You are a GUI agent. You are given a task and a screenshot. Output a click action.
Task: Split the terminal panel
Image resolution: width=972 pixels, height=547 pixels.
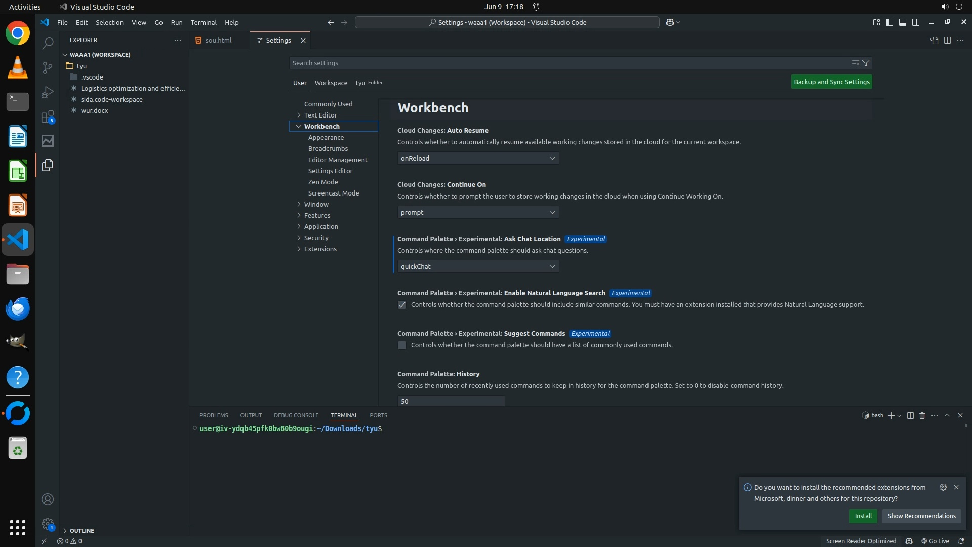pos(910,415)
